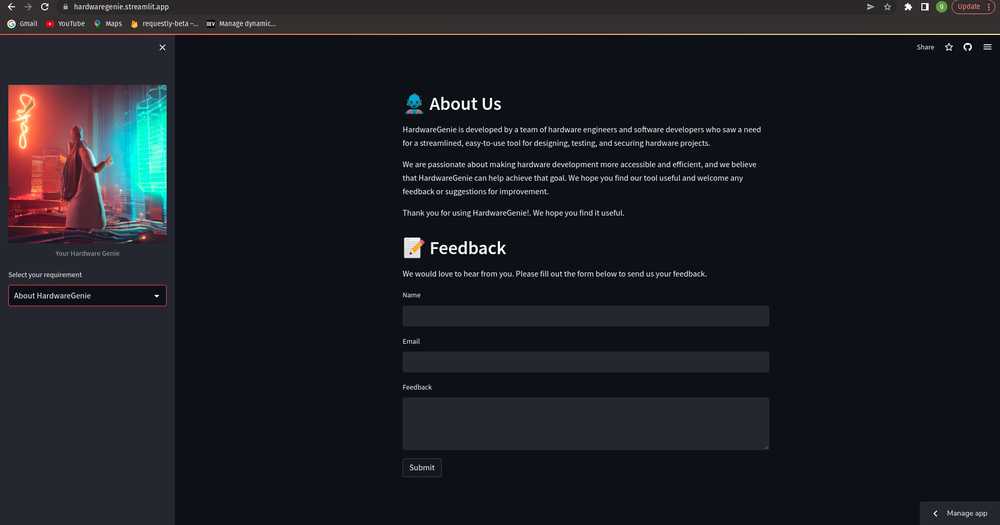Click the Share button in the Streamlit header
The image size is (1000, 525).
[925, 47]
